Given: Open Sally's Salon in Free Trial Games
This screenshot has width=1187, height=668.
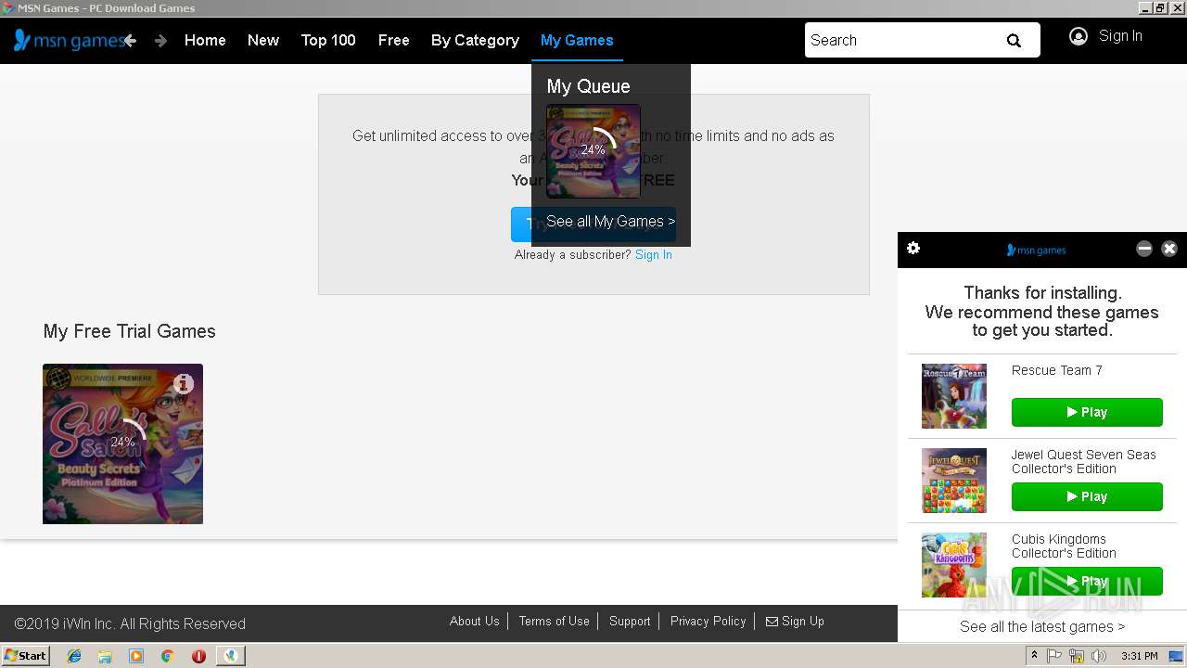Looking at the screenshot, I should [x=122, y=443].
